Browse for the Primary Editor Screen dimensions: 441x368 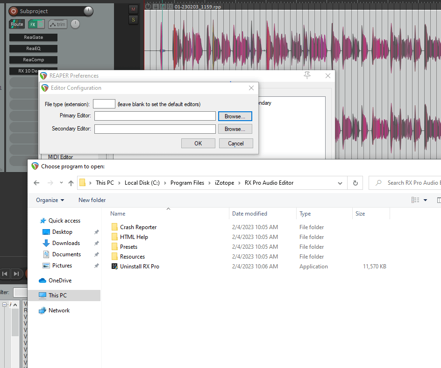235,116
